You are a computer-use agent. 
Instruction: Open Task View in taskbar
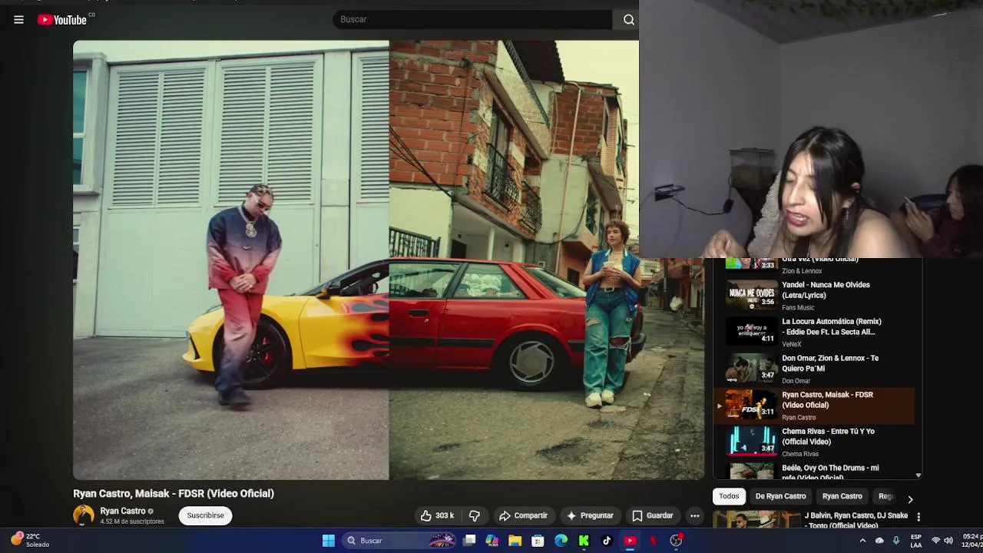[x=469, y=541]
